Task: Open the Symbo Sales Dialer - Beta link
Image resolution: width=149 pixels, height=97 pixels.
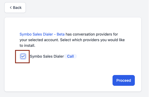Action: click(42, 34)
